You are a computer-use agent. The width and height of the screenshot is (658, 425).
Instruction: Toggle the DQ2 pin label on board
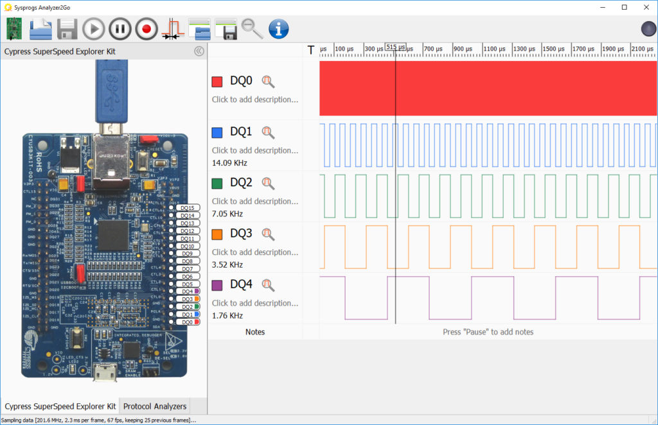tap(188, 306)
